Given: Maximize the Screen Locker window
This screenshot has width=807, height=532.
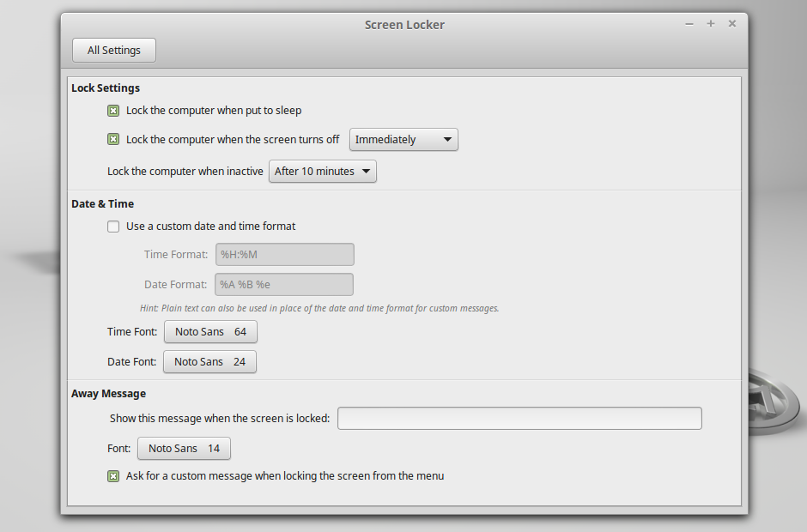Looking at the screenshot, I should 711,24.
